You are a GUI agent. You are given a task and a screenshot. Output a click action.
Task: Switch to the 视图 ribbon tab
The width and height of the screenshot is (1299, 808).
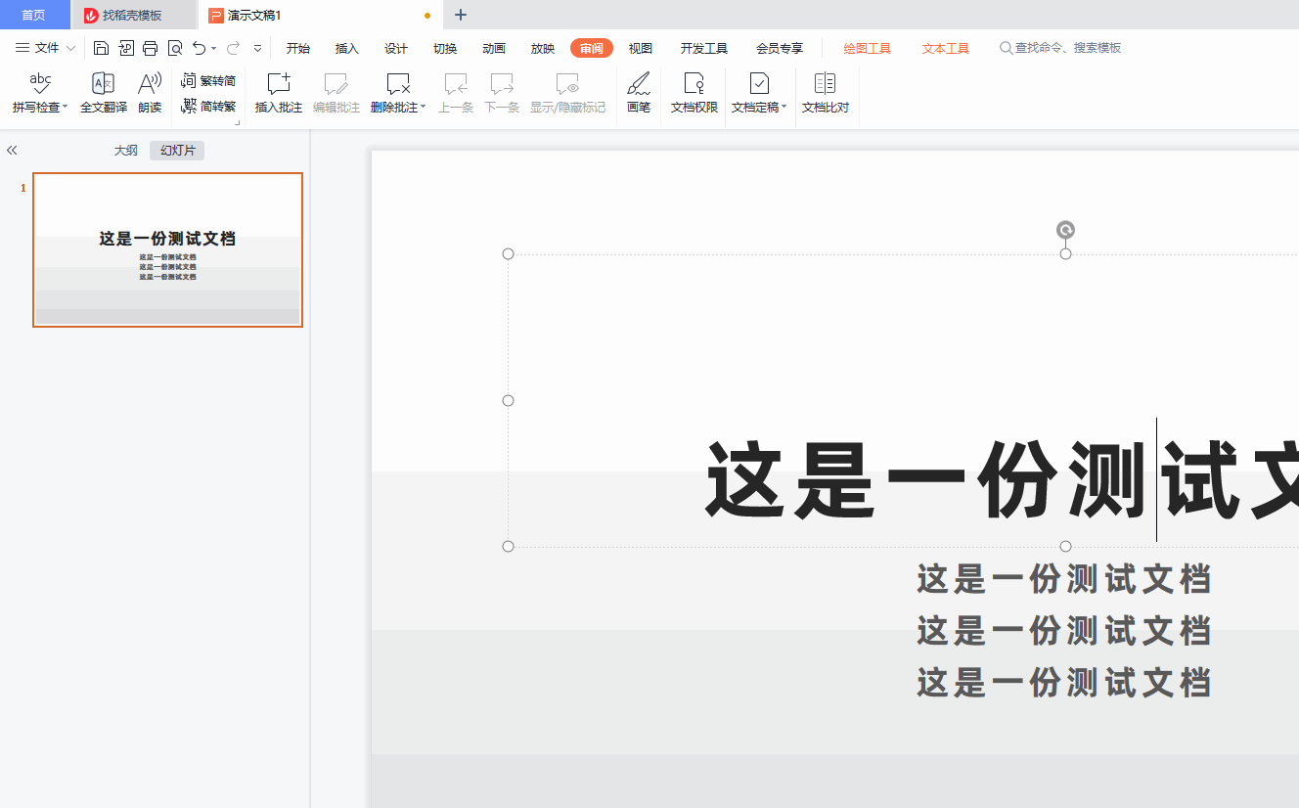(x=641, y=48)
